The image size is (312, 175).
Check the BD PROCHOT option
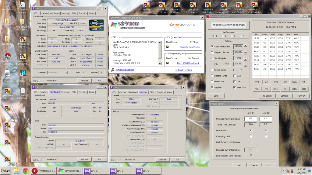pos(212,81)
